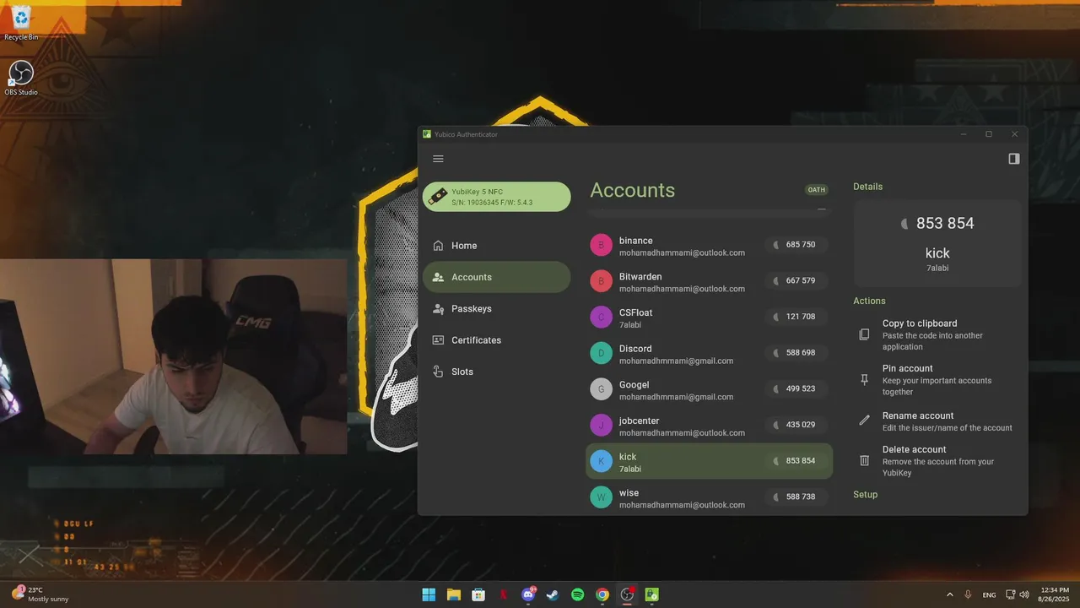Click Yubico Authenticator taskbar icon
1080x608 pixels.
point(651,594)
